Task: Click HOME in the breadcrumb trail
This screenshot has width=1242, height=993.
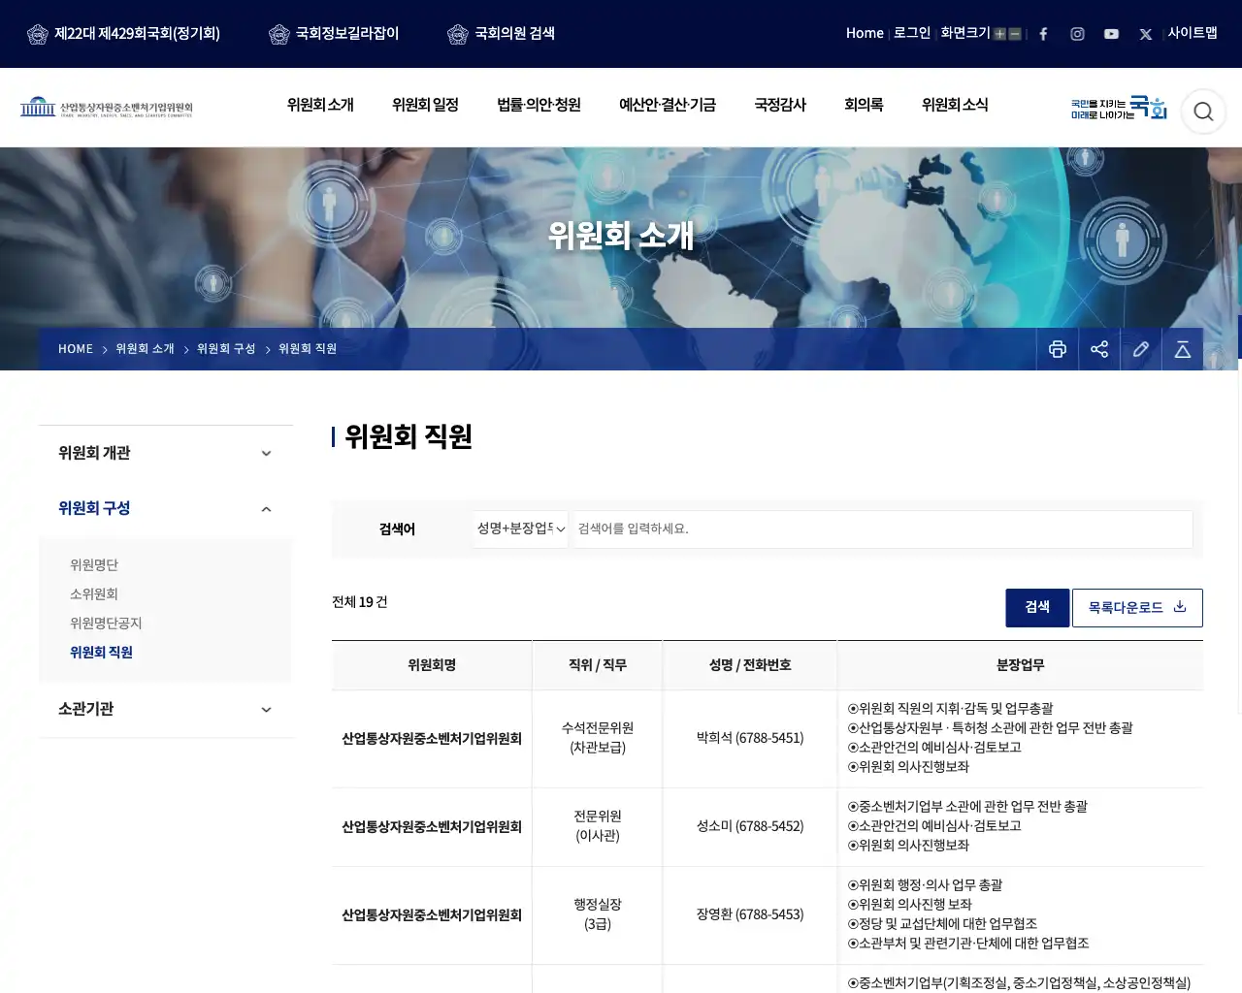Action: point(76,349)
